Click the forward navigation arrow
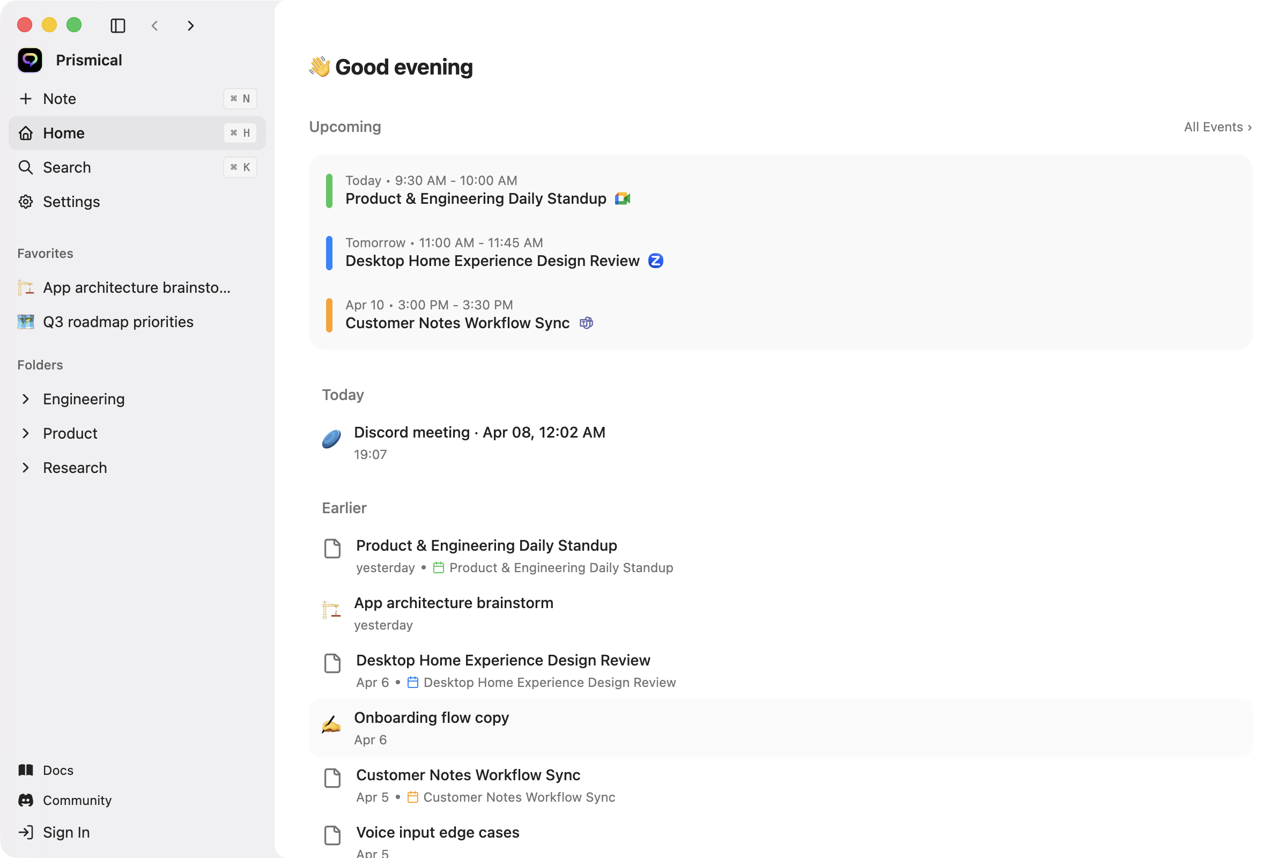This screenshot has width=1287, height=858. (x=190, y=26)
